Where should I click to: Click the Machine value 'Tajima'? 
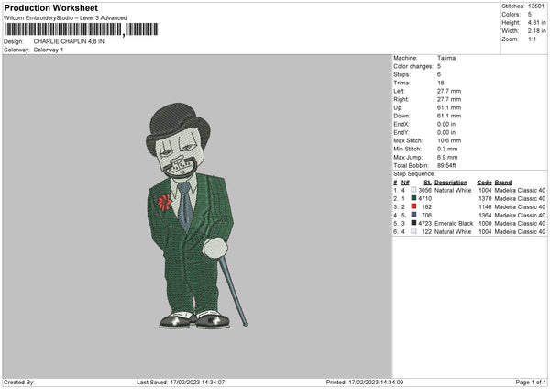(x=446, y=58)
